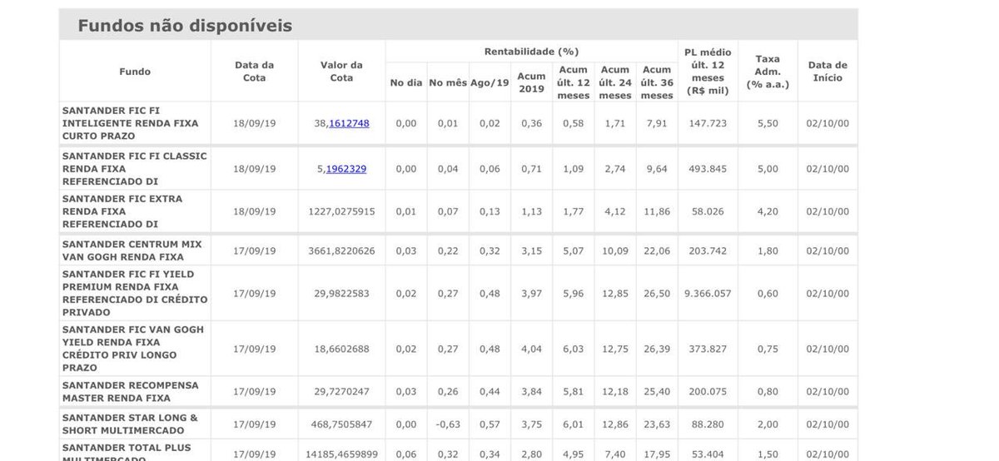Select SANTANDER FIC FI CLASSIC RENDA FIXA fund name
The image size is (999, 461).
pos(134,169)
